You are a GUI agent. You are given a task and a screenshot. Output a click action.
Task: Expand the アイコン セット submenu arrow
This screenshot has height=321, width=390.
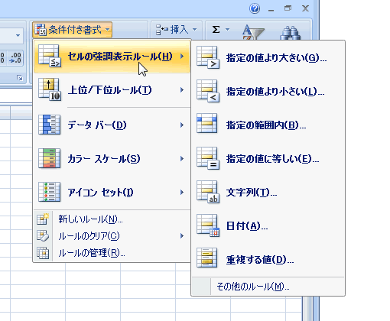click(182, 193)
